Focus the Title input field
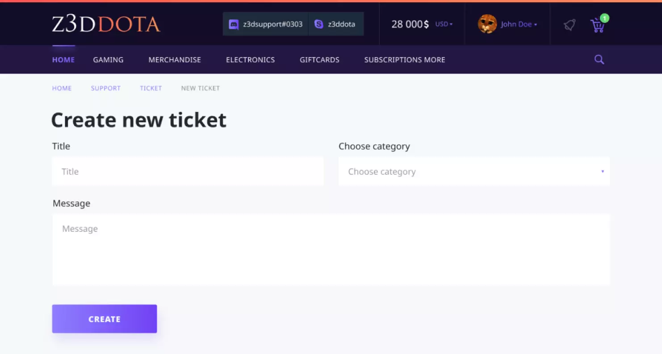Screen dimensions: 662x354 (188, 172)
